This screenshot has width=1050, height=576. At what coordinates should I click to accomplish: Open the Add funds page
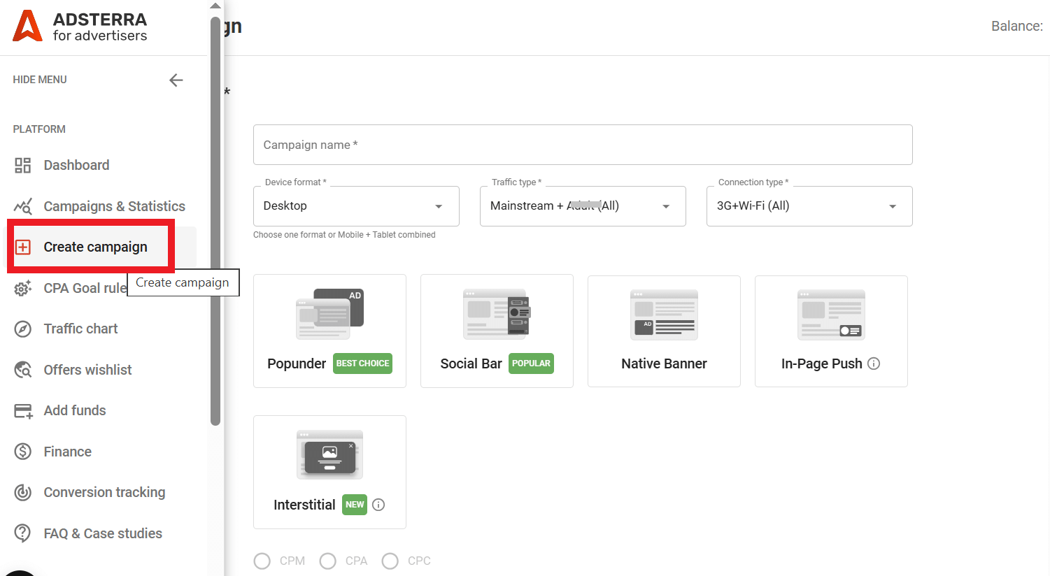75,411
